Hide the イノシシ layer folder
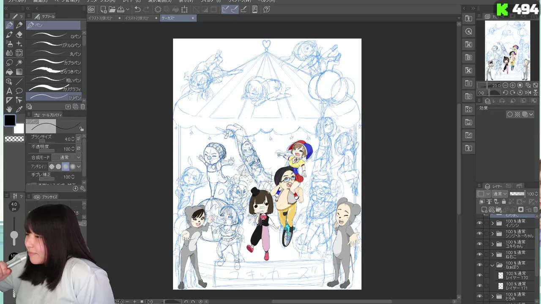The image size is (541, 304). tap(479, 223)
